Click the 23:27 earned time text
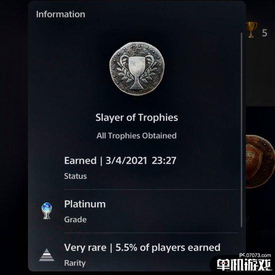The image size is (275, 275). pyautogui.click(x=164, y=160)
